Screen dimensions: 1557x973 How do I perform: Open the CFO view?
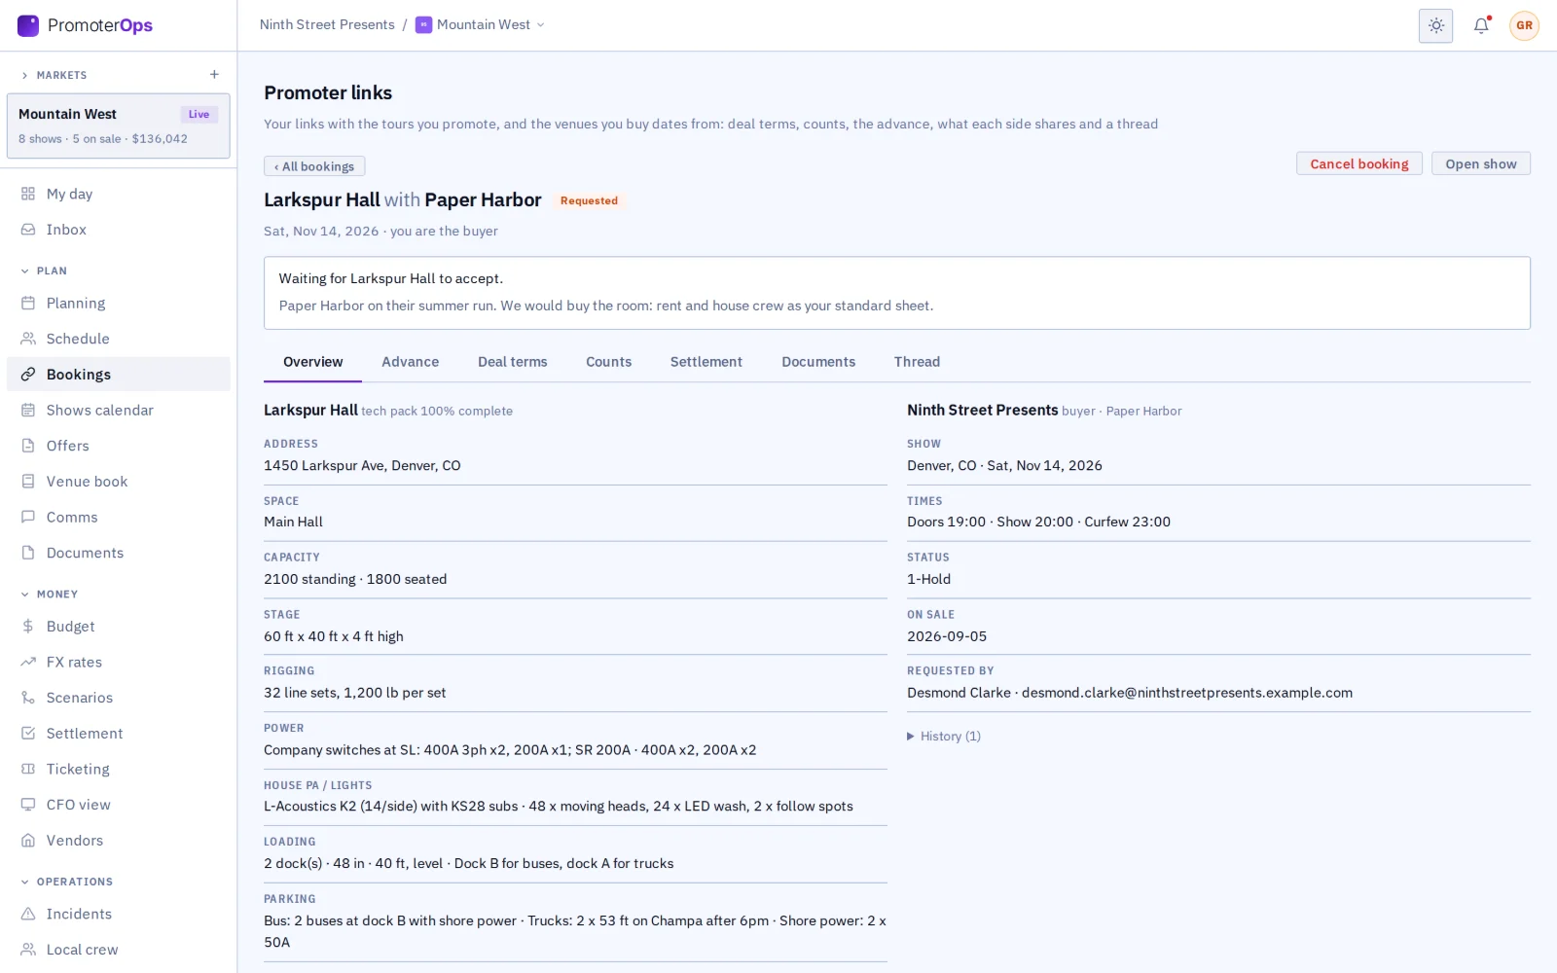(119, 805)
